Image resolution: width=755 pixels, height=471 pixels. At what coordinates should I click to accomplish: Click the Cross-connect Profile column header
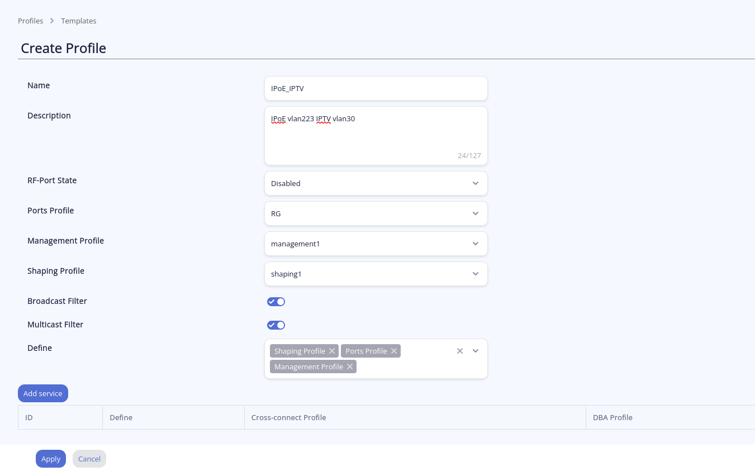tap(288, 417)
